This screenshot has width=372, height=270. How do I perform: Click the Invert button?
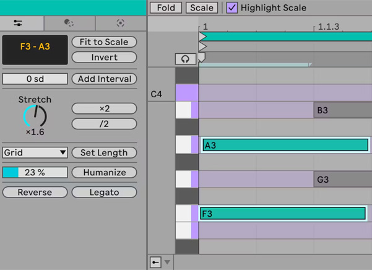click(x=104, y=57)
